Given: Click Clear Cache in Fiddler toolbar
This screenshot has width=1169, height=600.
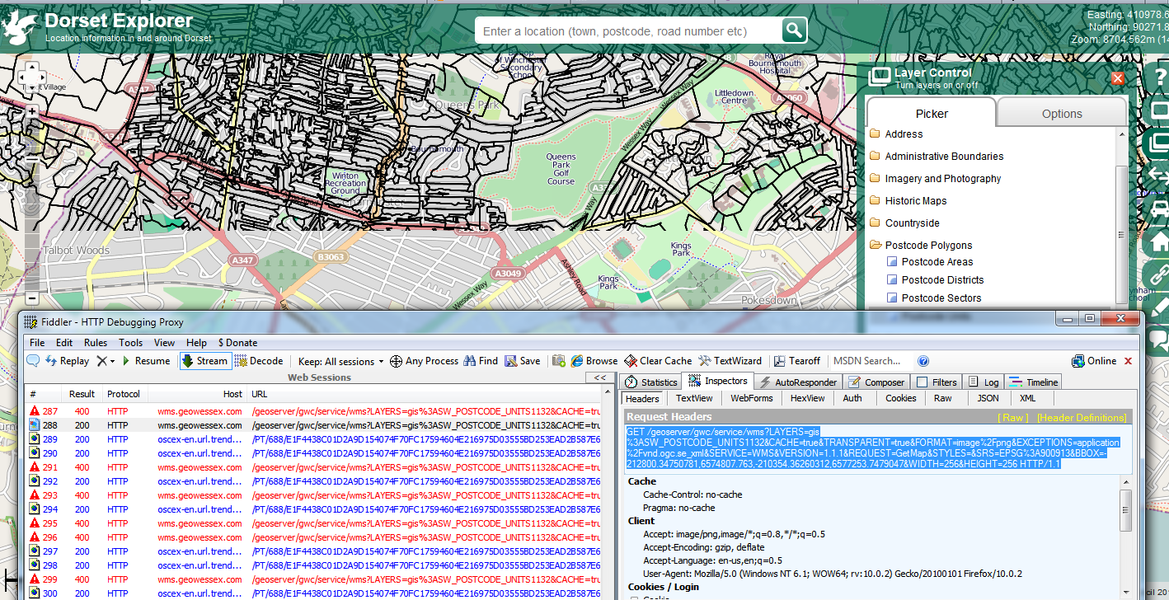Looking at the screenshot, I should (x=658, y=361).
